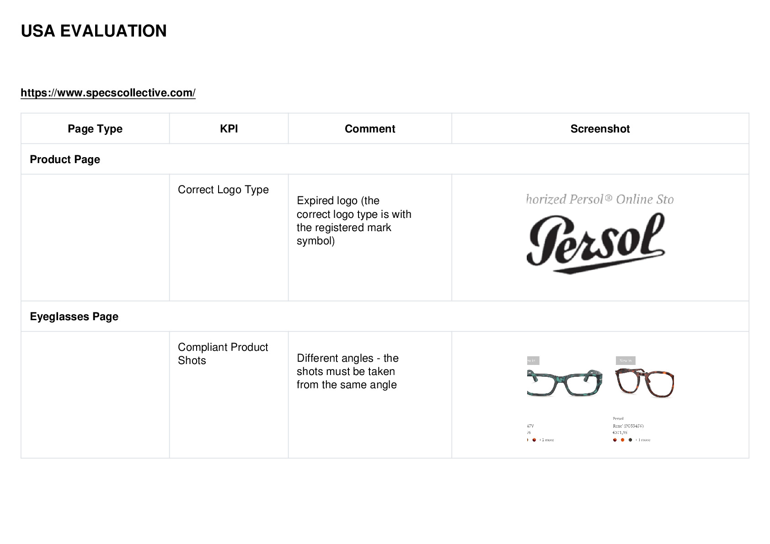Viewport: 770px width, 544px height.
Task: Open the specscollective.com hyperlink
Action: coord(108,93)
